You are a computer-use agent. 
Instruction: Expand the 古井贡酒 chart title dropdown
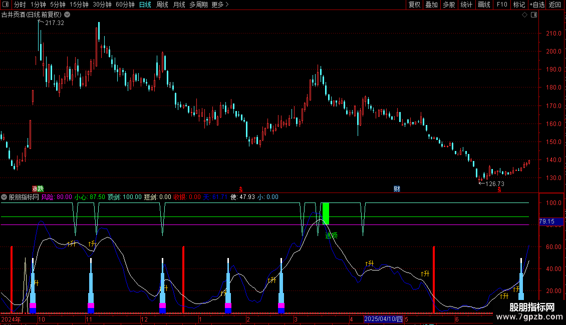(67, 15)
